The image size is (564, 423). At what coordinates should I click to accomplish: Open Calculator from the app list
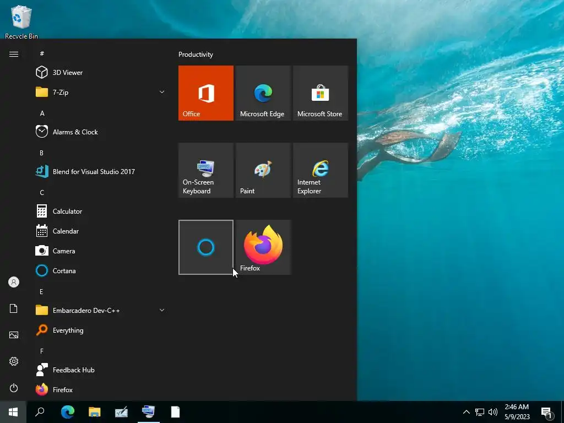(x=100, y=211)
